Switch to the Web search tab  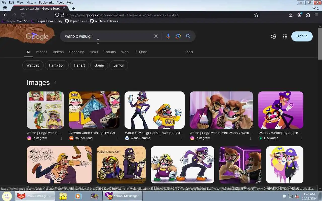125,52
